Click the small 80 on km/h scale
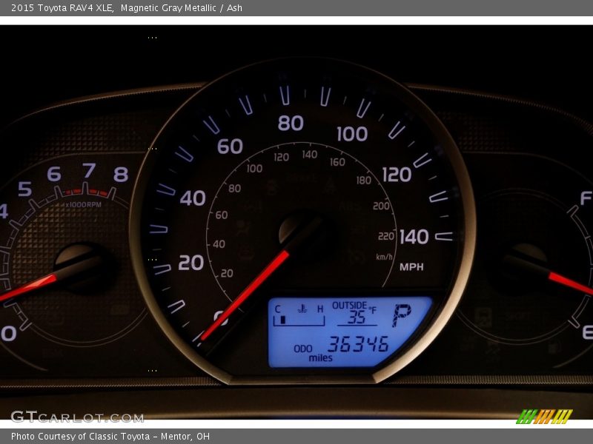The width and height of the screenshot is (593, 444). pyautogui.click(x=234, y=188)
